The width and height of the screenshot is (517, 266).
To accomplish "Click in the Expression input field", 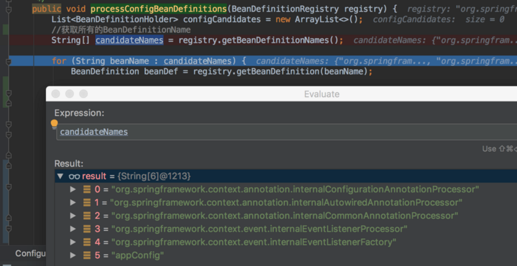I will click(258, 132).
